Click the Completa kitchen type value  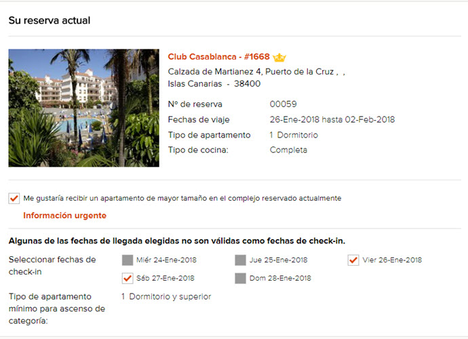[288, 150]
